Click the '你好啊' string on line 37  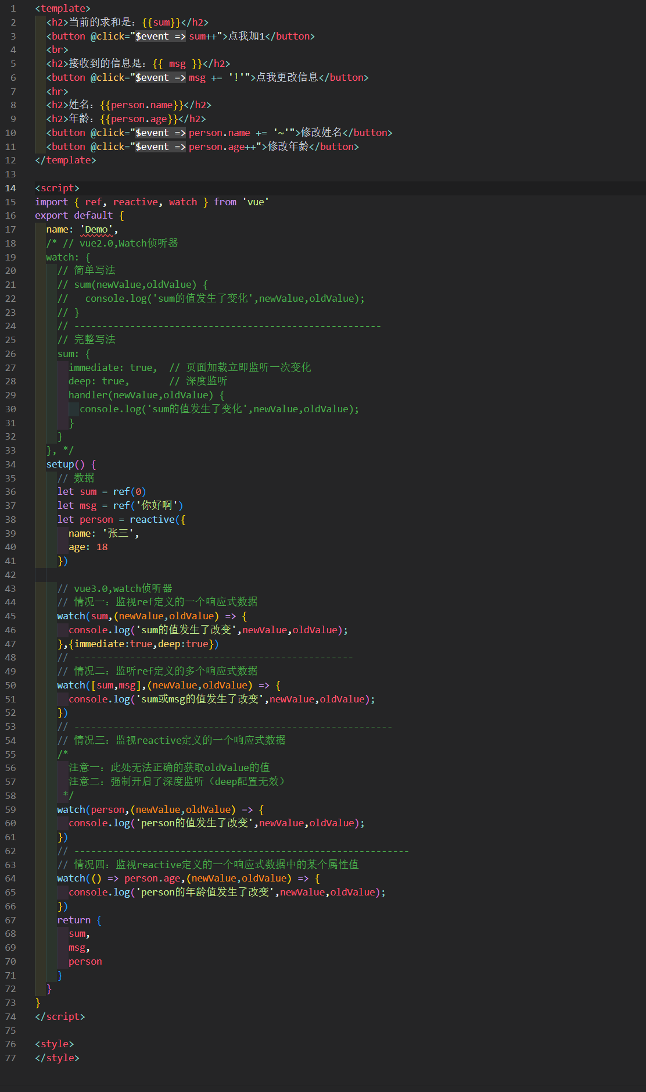[x=157, y=505]
